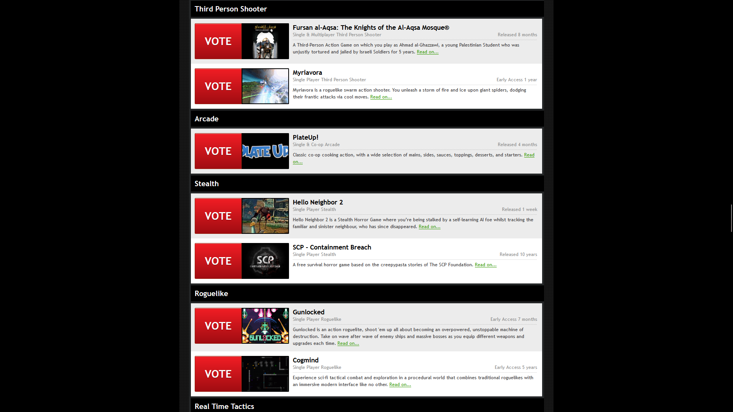This screenshot has height=412, width=733.
Task: Expand Stealth category section
Action: [x=207, y=183]
